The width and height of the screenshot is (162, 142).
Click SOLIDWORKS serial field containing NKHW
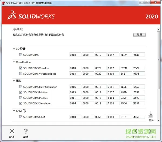point(126,55)
